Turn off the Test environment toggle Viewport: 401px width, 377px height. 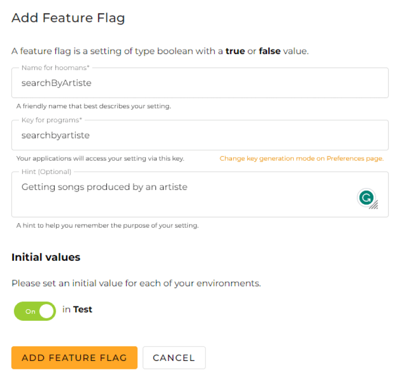pos(35,311)
